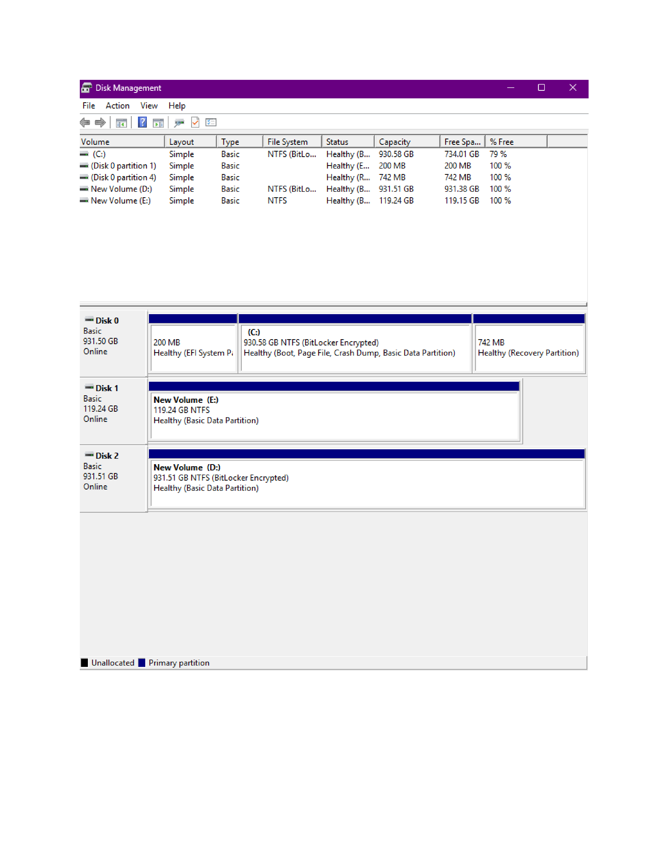Open the View menu
This screenshot has width=665, height=861.
pyautogui.click(x=149, y=106)
